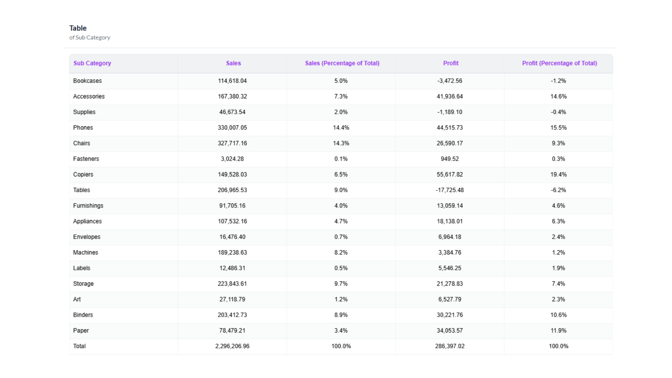Click the Total row label
This screenshot has height=378, width=672.
point(79,346)
